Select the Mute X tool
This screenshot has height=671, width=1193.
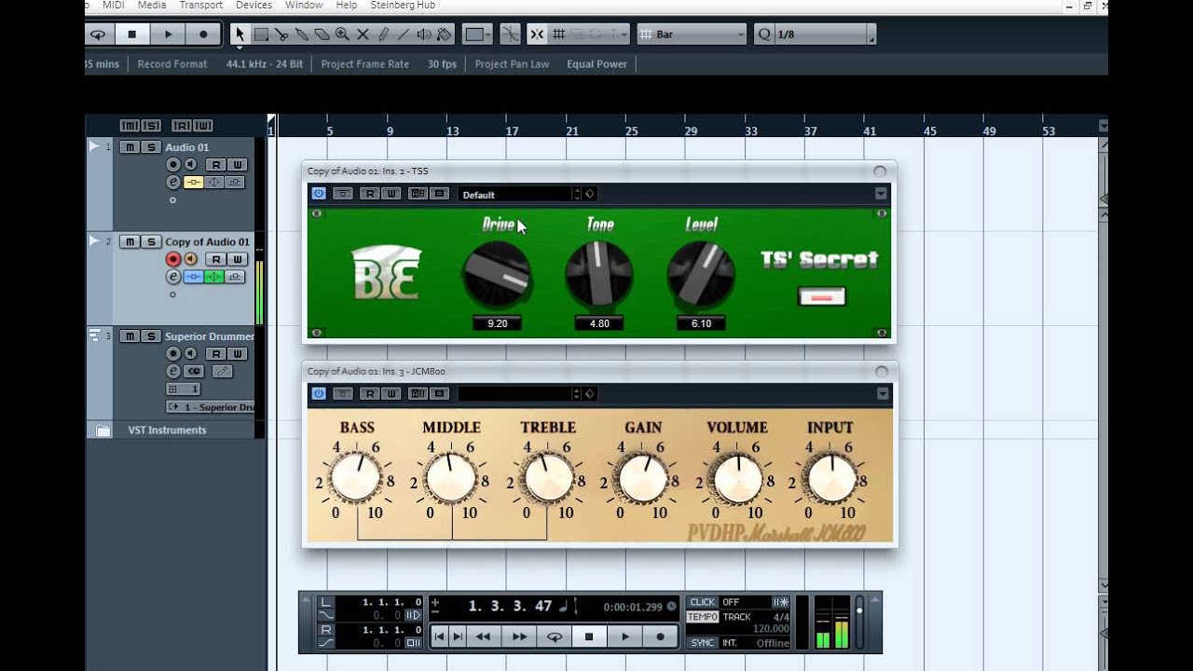coord(363,34)
